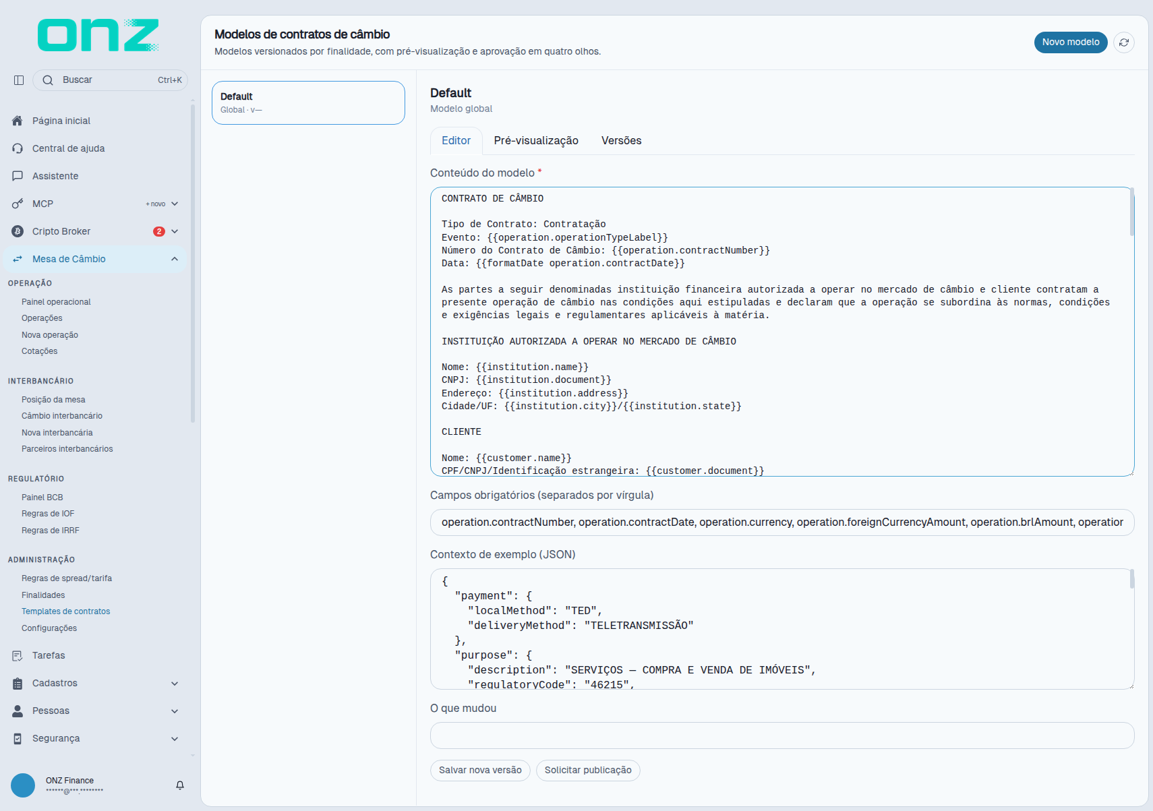1153x811 pixels.
Task: Click the Assistente chat icon
Action: coord(18,176)
